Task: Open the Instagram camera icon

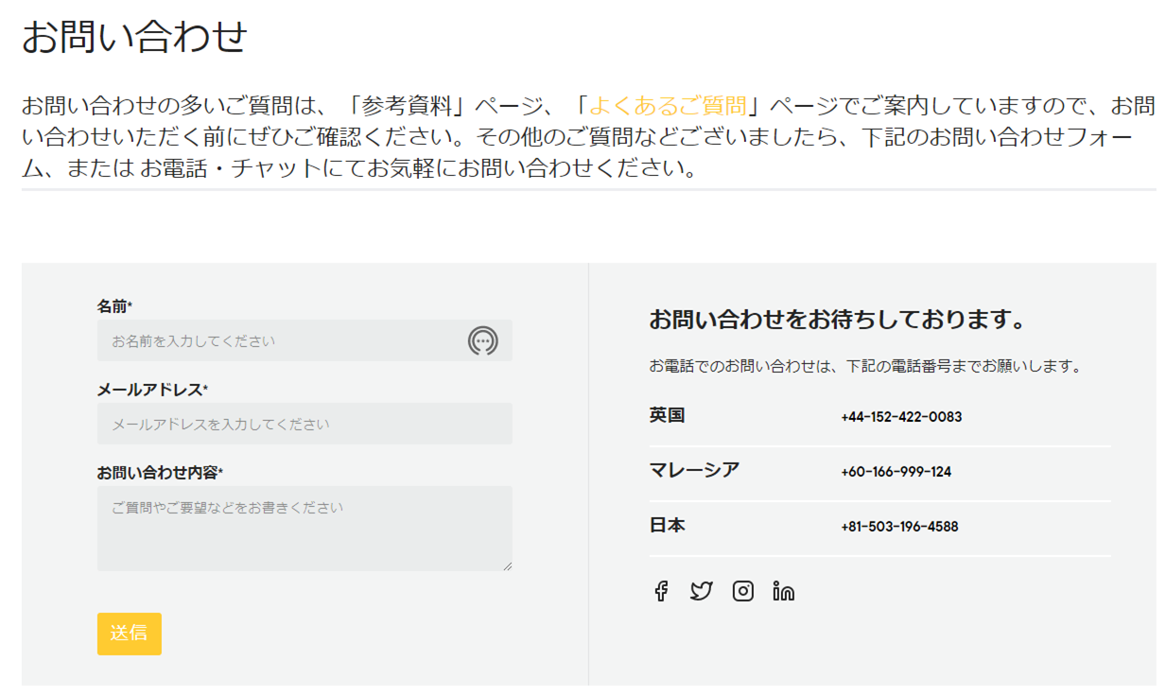Action: pos(743,592)
